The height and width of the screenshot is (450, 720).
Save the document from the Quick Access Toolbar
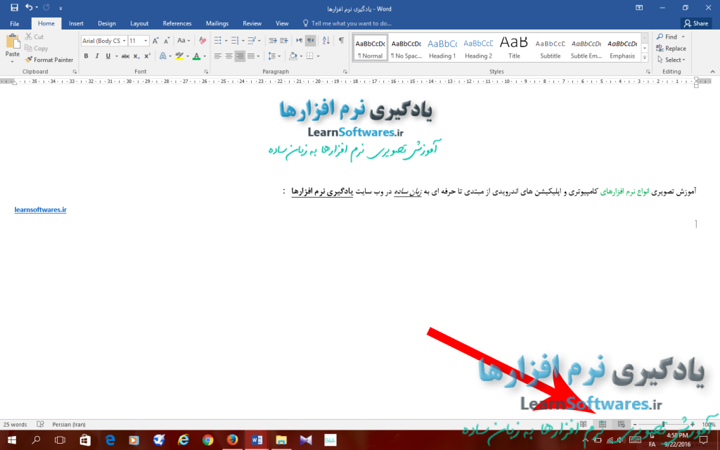point(14,8)
